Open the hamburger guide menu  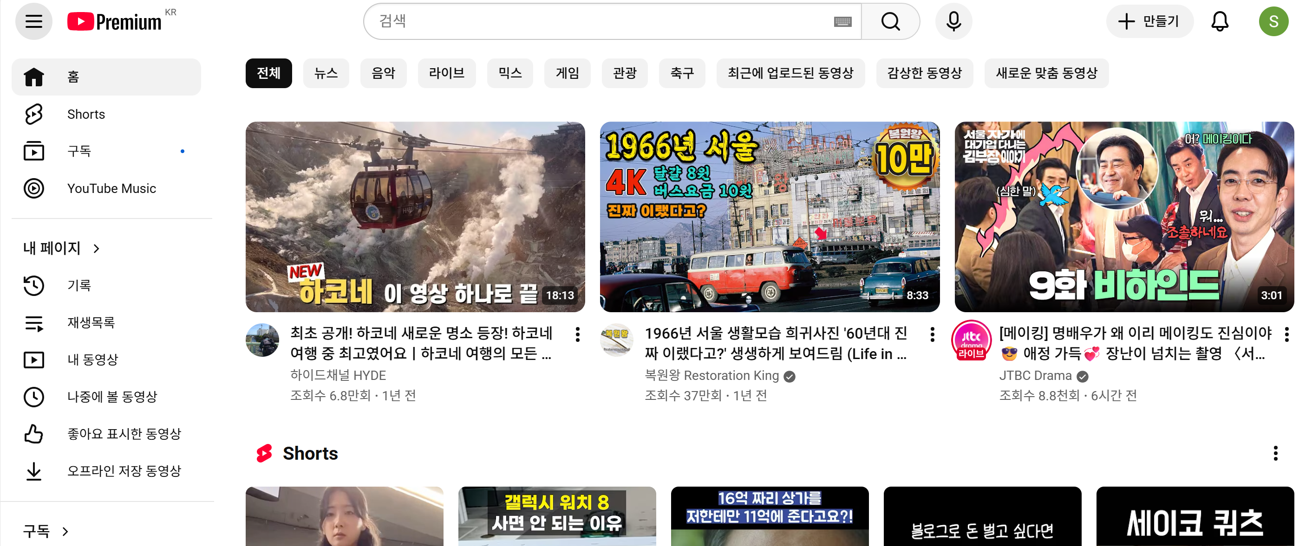[x=33, y=21]
